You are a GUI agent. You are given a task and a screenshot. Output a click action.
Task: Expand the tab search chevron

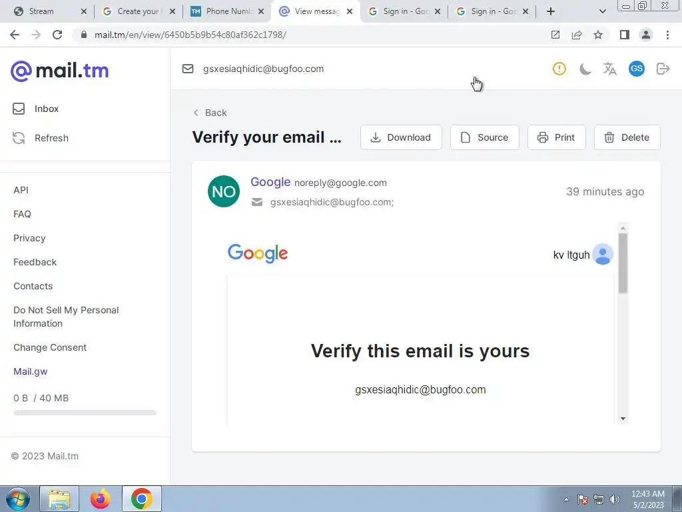602,11
